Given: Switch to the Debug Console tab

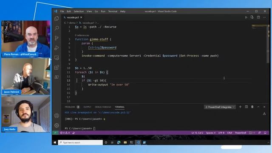Looking at the screenshot, I should 103,107.
